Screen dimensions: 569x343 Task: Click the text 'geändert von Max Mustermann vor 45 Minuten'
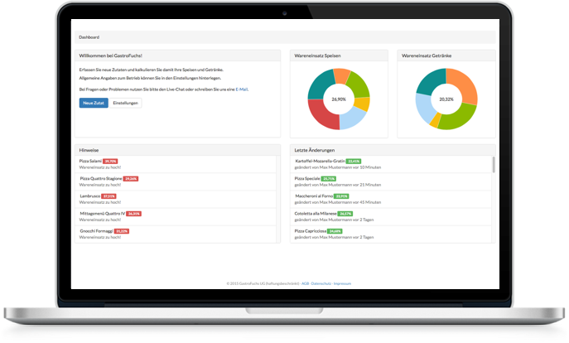pos(337,202)
